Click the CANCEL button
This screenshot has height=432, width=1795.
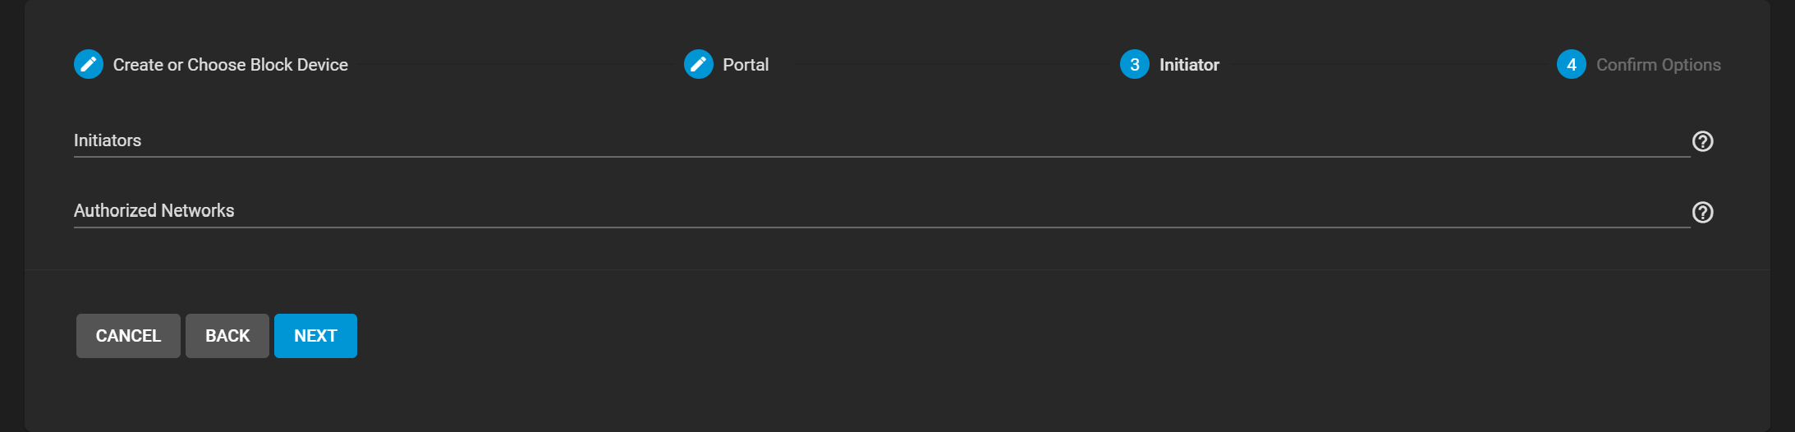(x=128, y=336)
